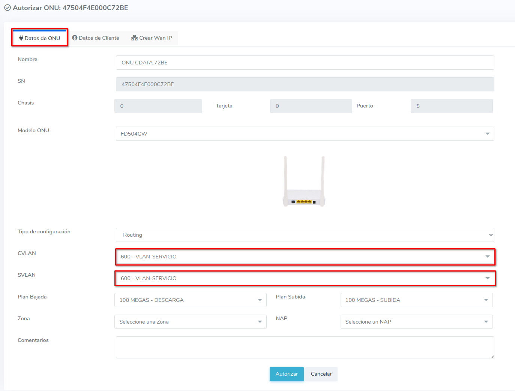Click the Autorizar button

[x=287, y=374]
